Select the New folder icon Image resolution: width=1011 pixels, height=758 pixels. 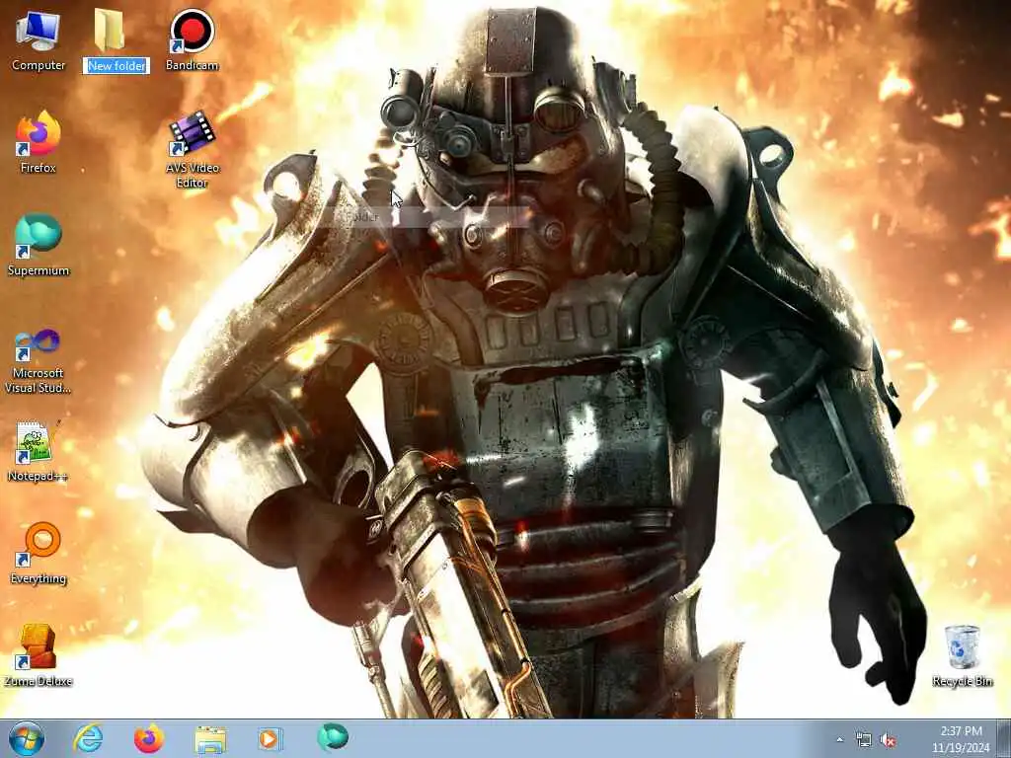[110, 31]
